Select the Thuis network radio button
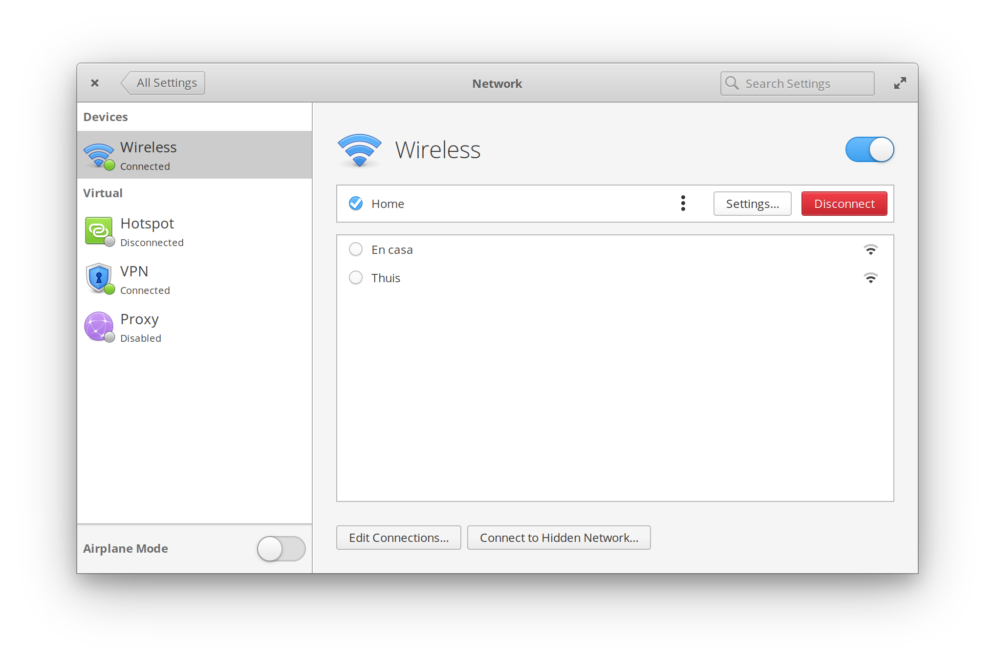Screen dimensions: 995x664 356,278
